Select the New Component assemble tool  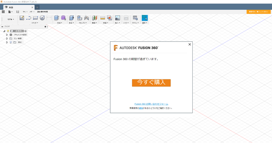click(80, 18)
